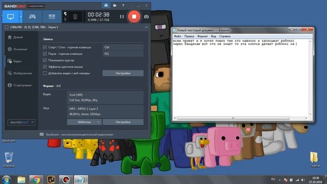Open the volume speaker tray icon
The image size is (327, 184).
coord(303,180)
